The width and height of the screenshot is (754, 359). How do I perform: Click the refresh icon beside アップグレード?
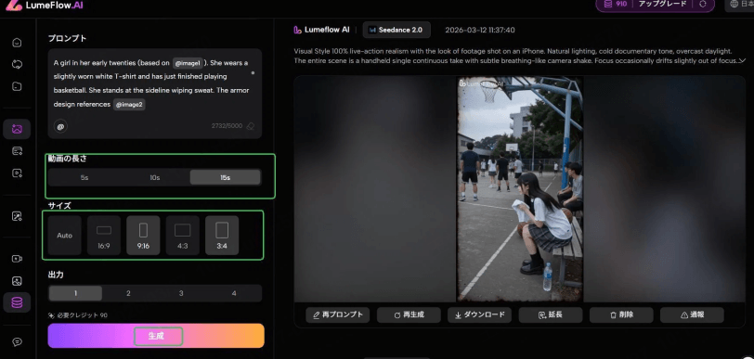click(703, 4)
